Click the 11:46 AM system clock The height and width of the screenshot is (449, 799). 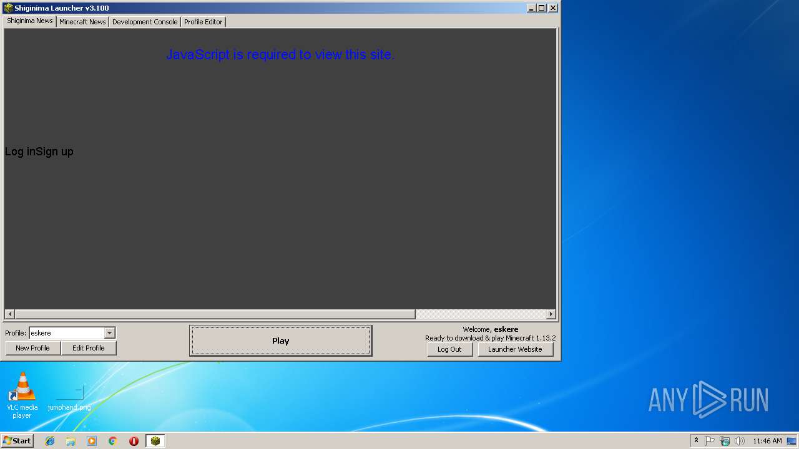767,441
